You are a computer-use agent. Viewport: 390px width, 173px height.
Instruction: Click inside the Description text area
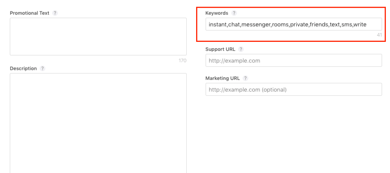(98, 122)
